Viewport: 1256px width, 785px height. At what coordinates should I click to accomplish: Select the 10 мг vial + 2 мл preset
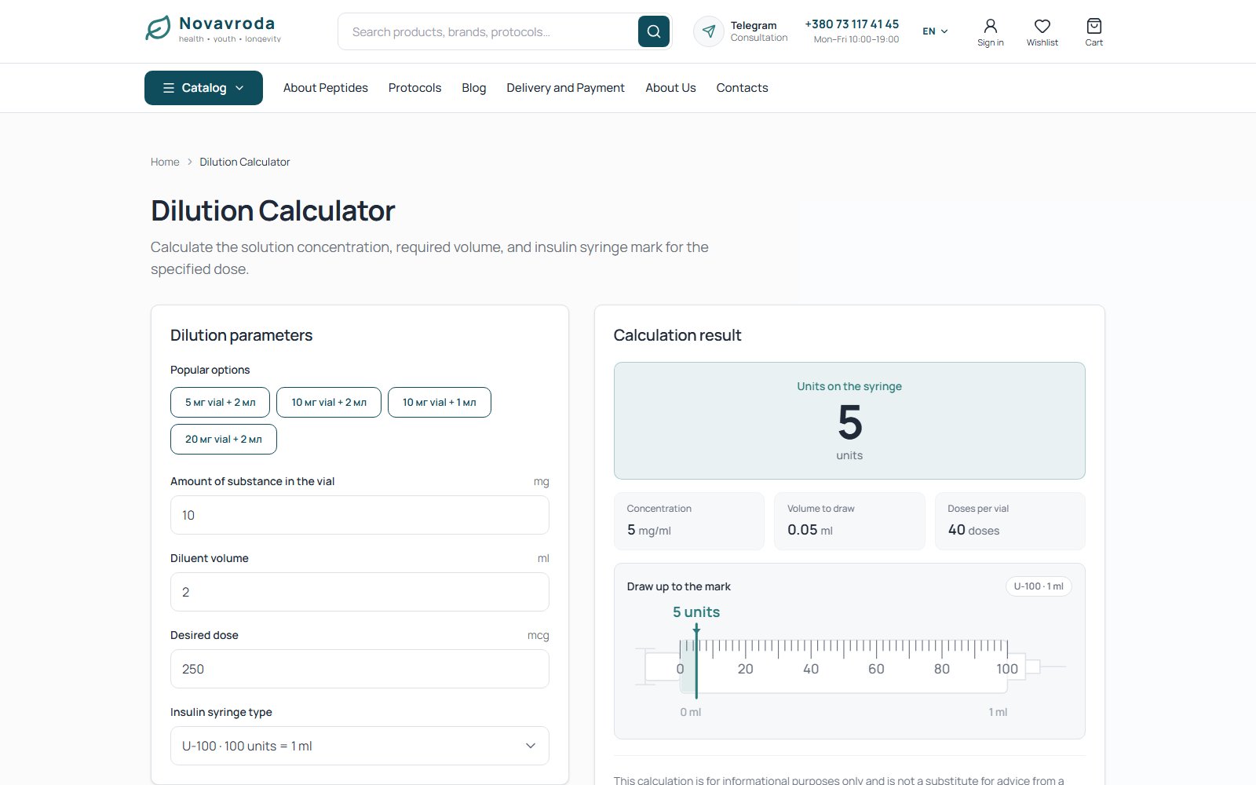coord(329,402)
